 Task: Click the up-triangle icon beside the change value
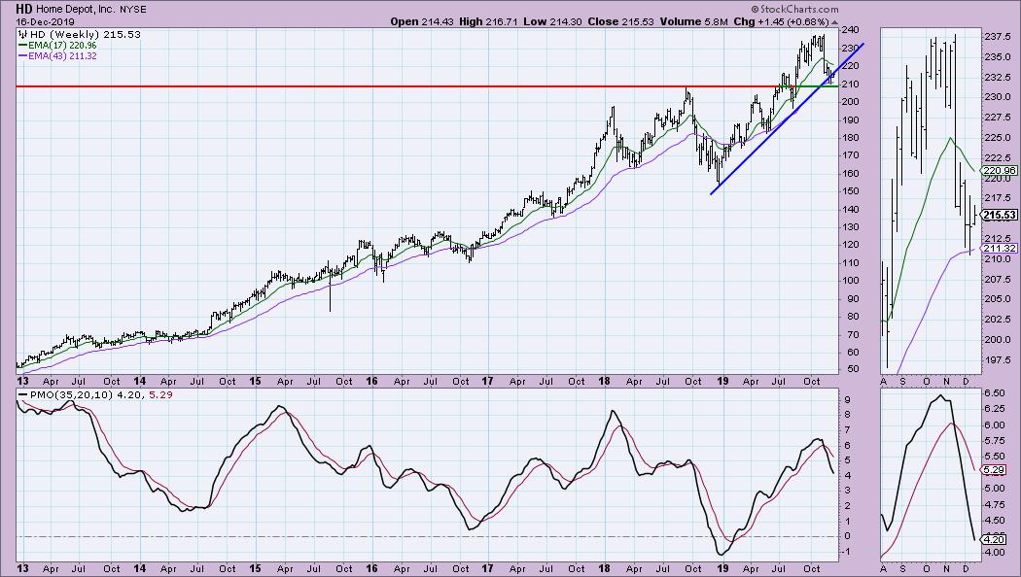click(x=834, y=22)
